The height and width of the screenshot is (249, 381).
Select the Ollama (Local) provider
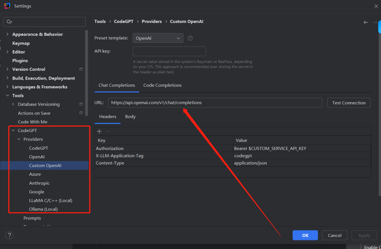(x=43, y=209)
